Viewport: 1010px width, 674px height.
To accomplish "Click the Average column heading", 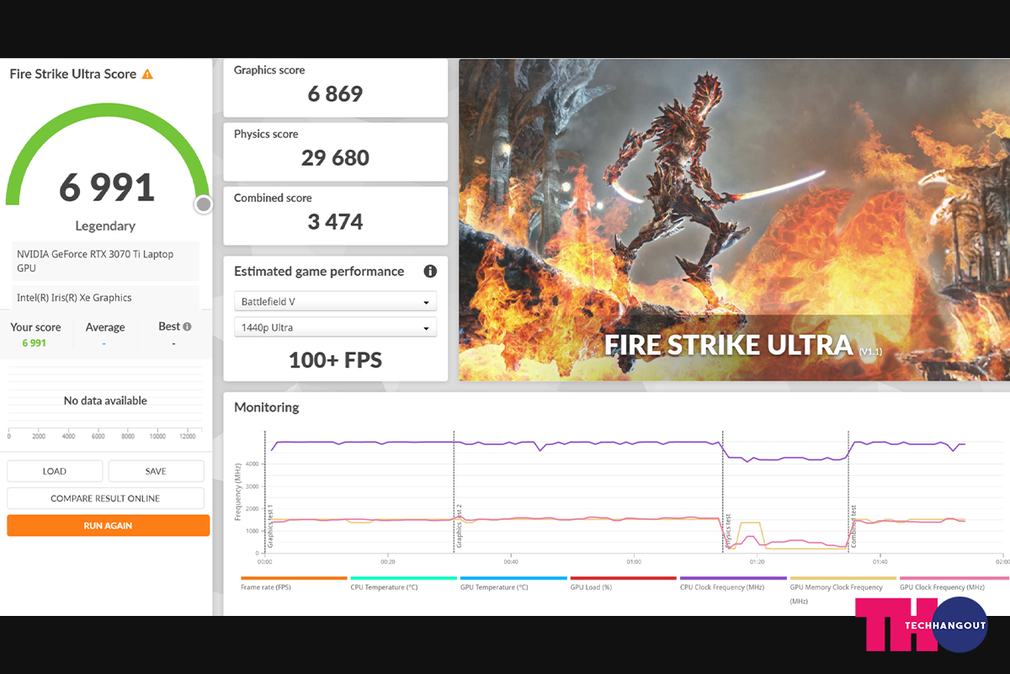I will coord(105,327).
